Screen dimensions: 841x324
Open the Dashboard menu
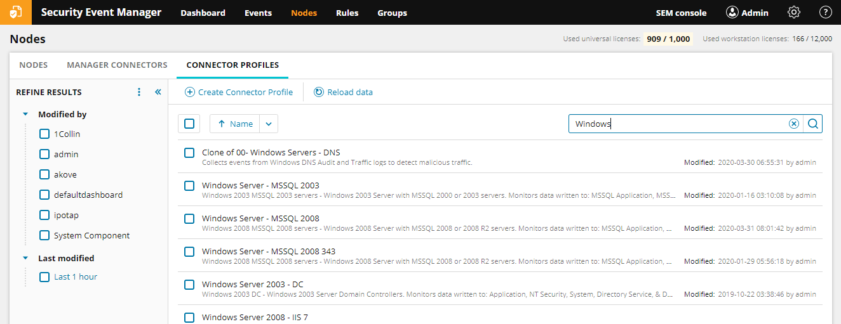pos(203,13)
